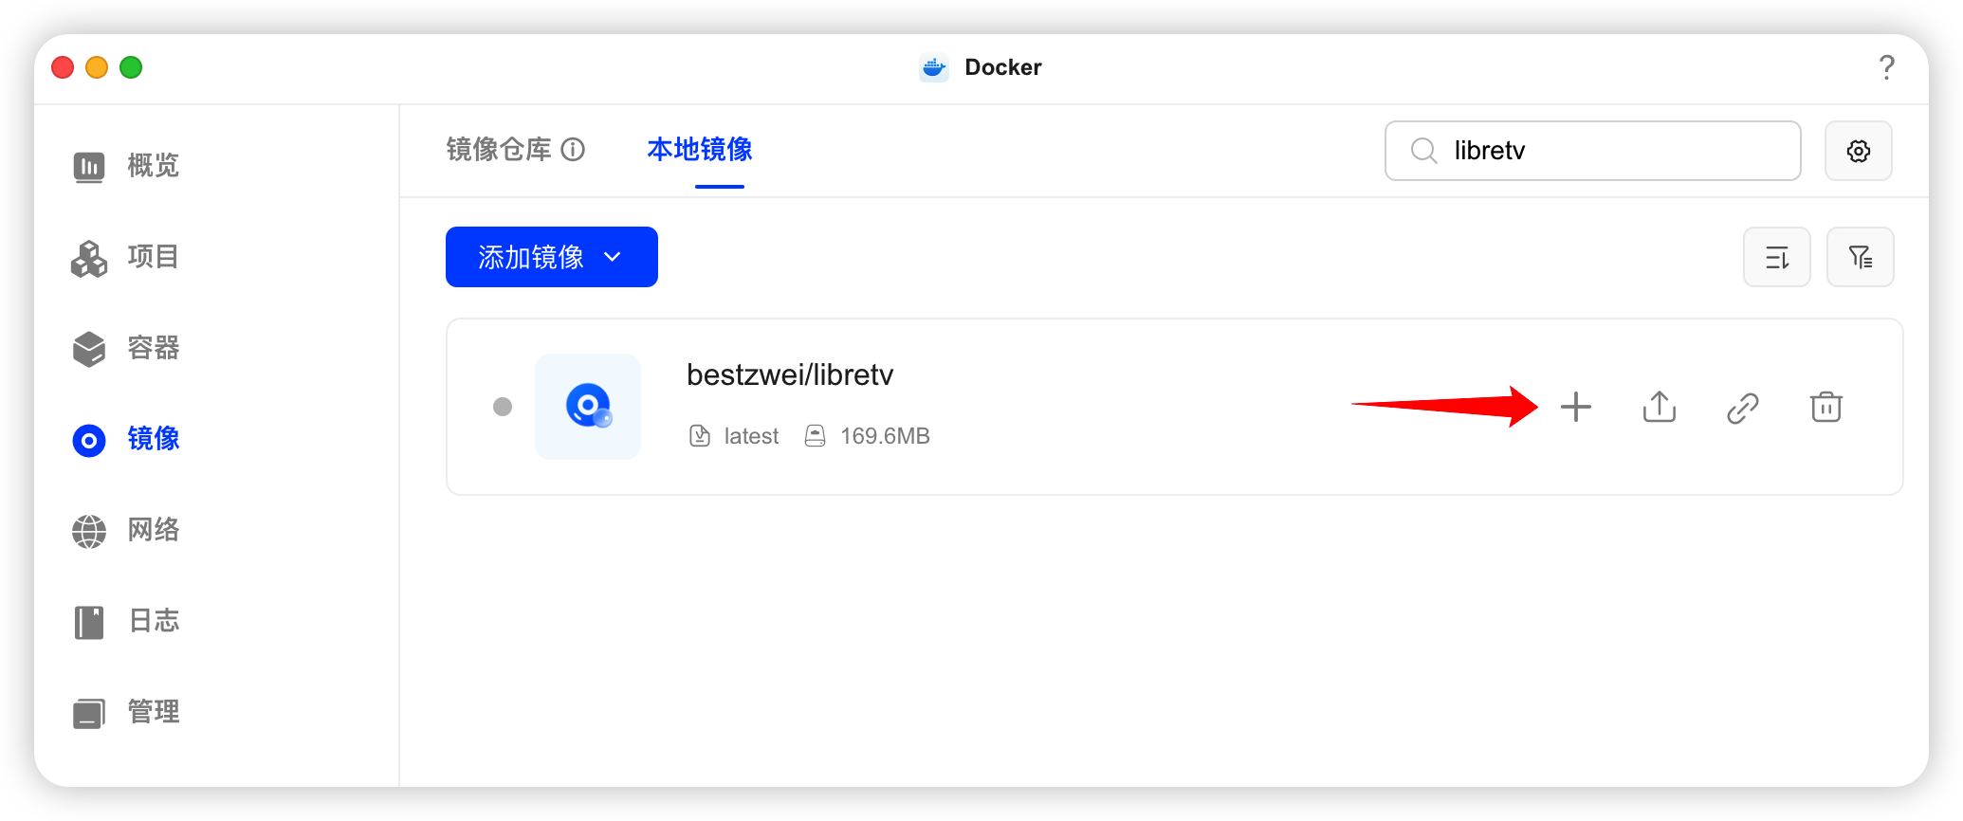
Task: Open the 日志 page
Action: pyautogui.click(x=126, y=621)
